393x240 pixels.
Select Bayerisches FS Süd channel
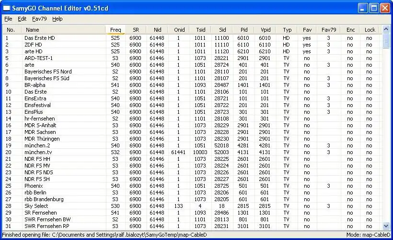(x=46, y=78)
